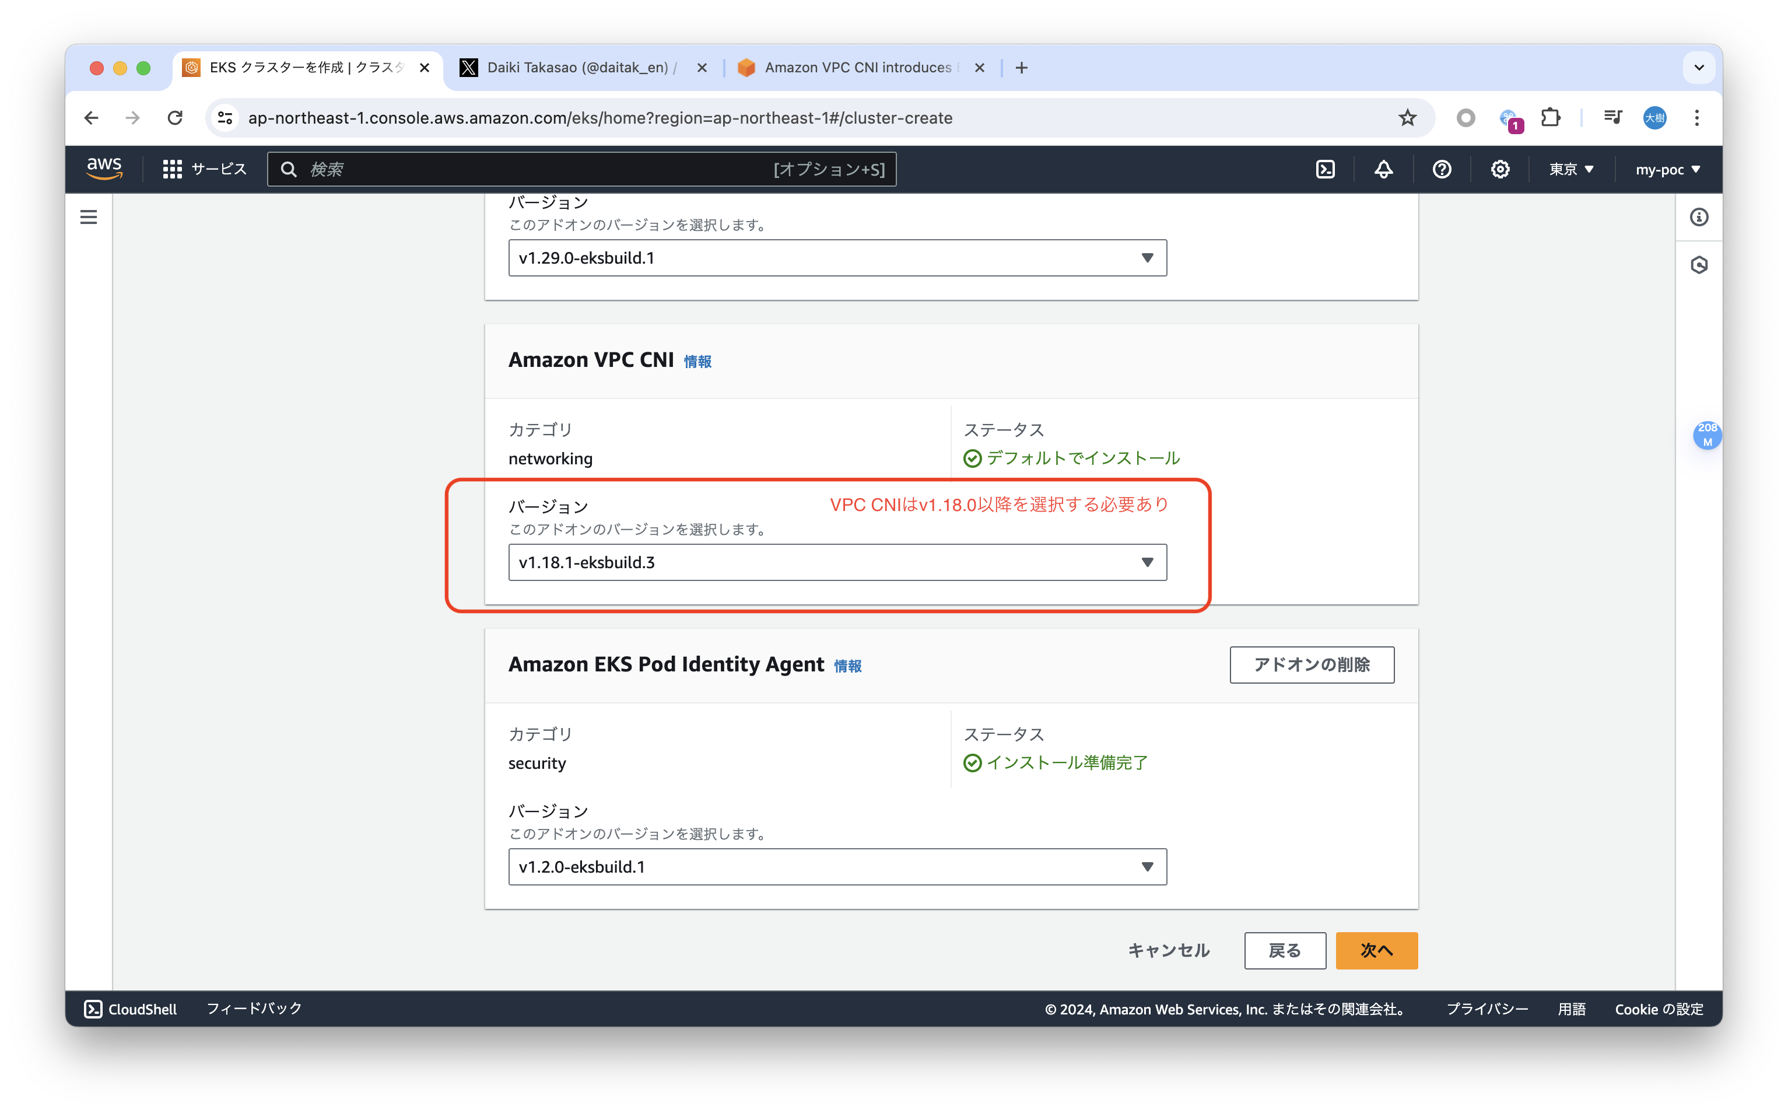Open the my-poc account dropdown
The image size is (1788, 1113).
click(1667, 169)
